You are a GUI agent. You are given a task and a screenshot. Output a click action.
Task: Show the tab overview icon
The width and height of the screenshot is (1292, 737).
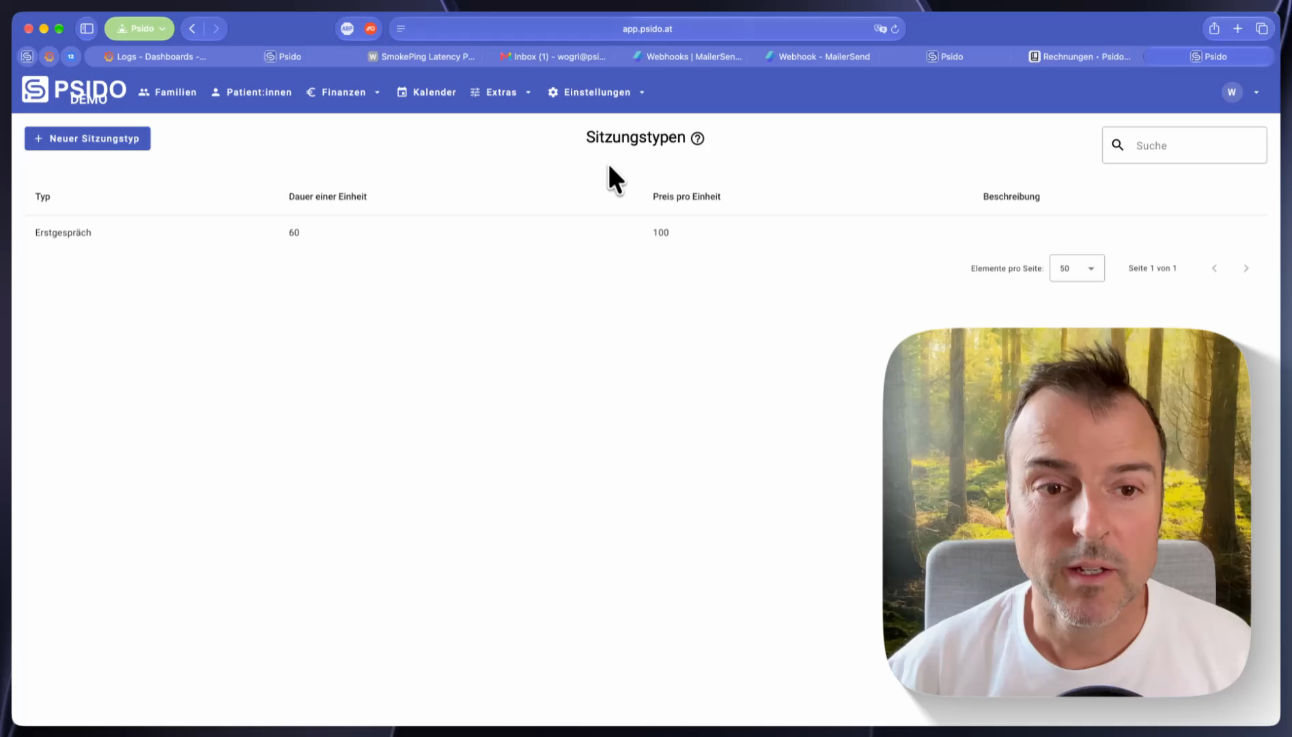click(x=1262, y=29)
